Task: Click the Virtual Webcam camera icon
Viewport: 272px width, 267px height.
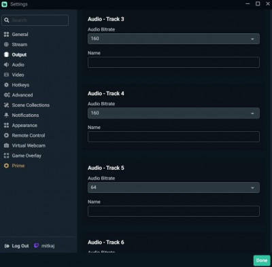Action: (6, 145)
